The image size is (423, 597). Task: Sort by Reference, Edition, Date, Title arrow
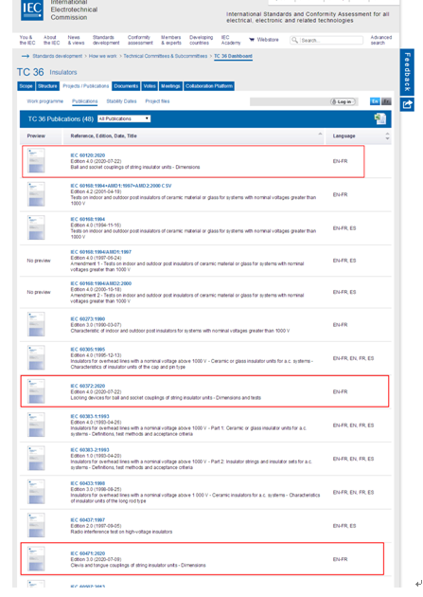[x=320, y=134]
